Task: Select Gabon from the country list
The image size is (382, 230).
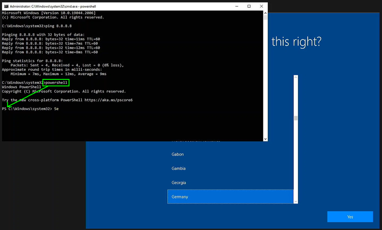Action: click(178, 154)
